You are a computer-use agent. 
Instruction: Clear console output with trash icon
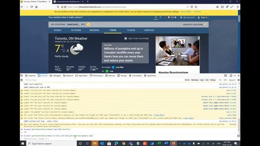coord(22,80)
